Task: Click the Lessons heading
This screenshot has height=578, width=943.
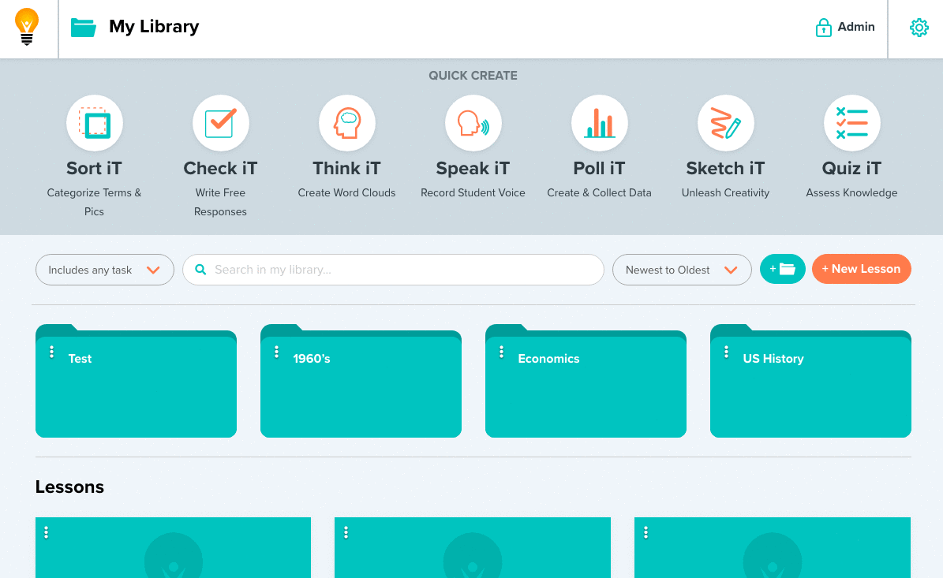Action: [69, 487]
